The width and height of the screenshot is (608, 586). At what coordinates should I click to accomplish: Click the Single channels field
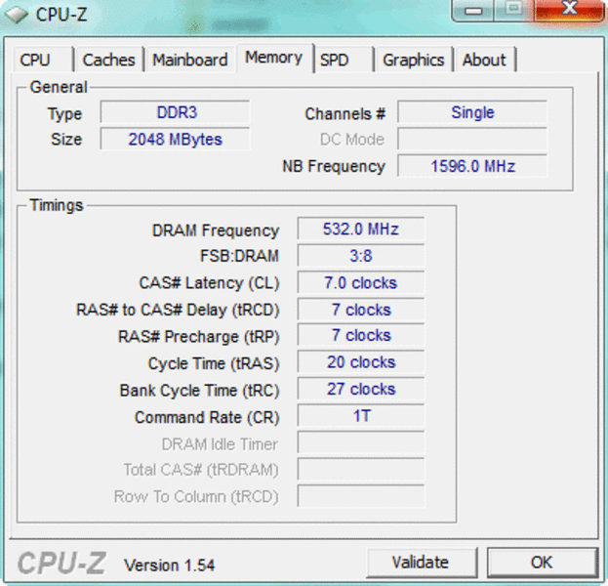pos(472,112)
